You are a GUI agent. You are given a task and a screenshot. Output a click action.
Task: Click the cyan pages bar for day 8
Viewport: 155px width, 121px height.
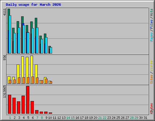click(x=42, y=46)
